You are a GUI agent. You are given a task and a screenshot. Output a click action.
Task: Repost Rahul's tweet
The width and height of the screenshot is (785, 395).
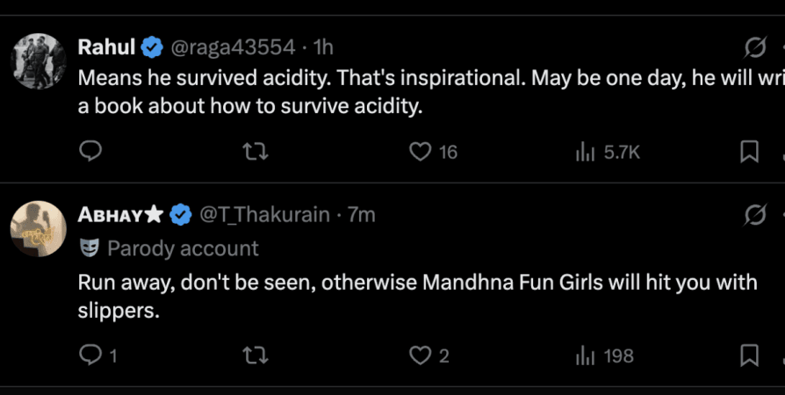point(255,153)
